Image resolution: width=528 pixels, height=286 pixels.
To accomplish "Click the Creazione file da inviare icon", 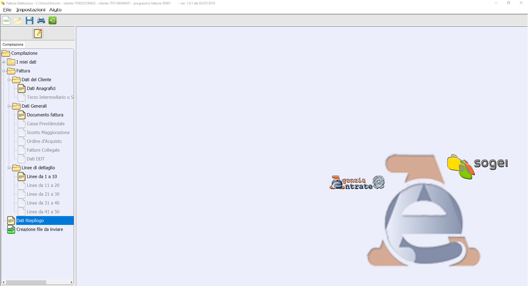I will [11, 230].
